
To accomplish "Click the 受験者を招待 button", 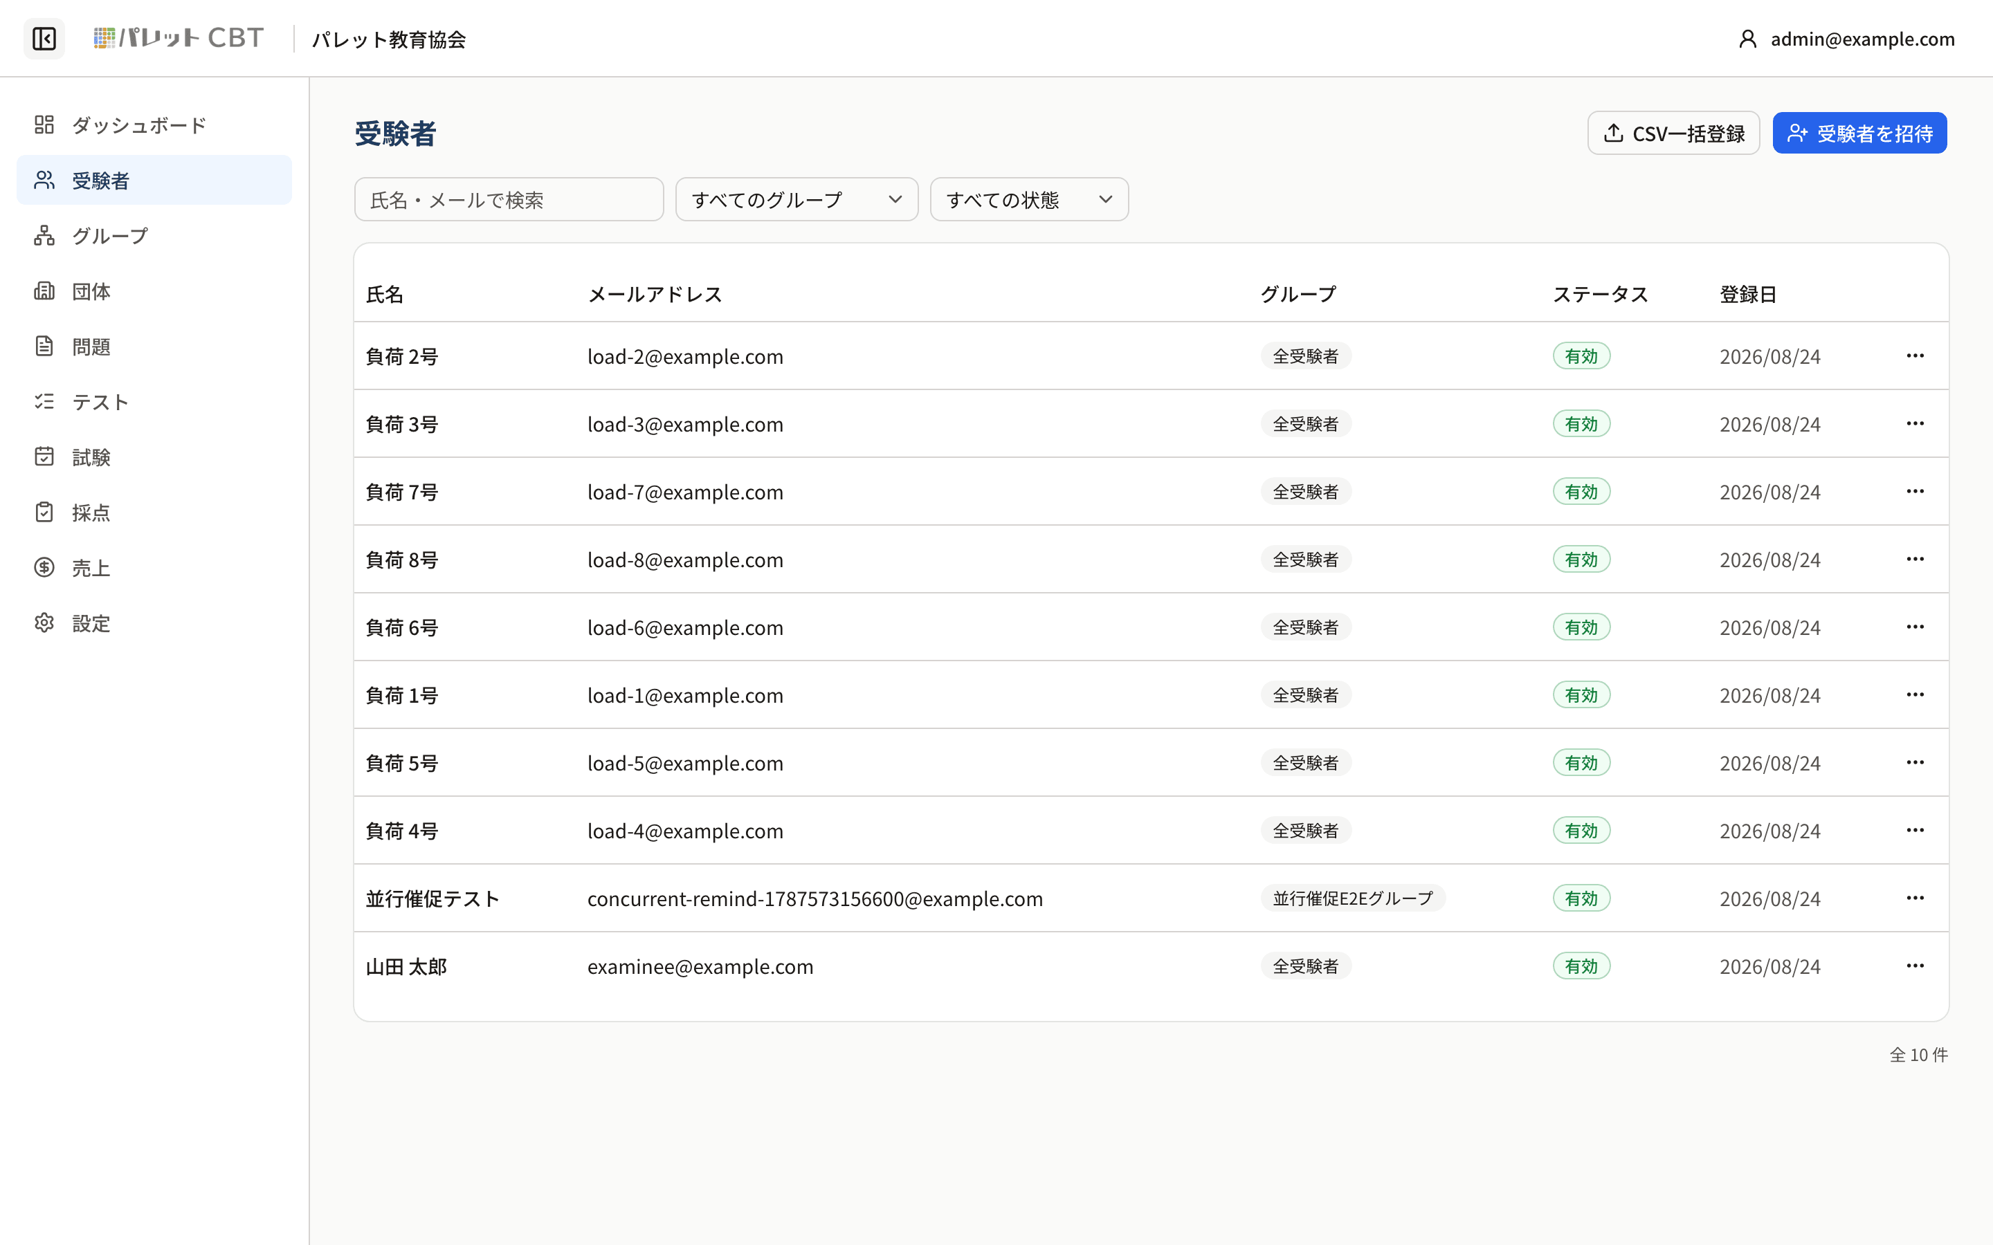I will pyautogui.click(x=1859, y=133).
